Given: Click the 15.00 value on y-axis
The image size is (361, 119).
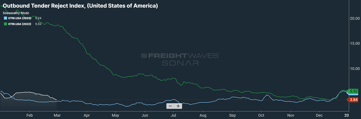Looking at the screenshot, I should 353,43.
